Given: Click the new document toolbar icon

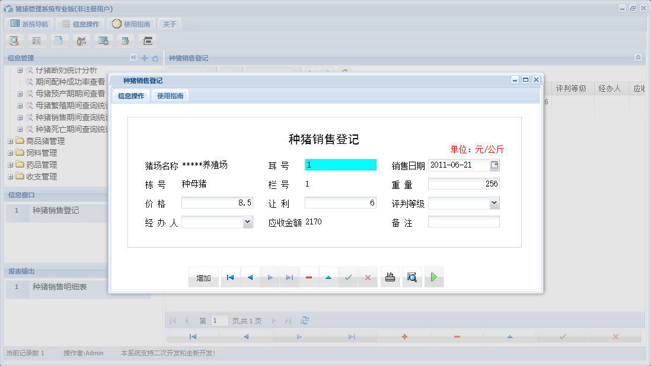Looking at the screenshot, I should click(x=58, y=40).
